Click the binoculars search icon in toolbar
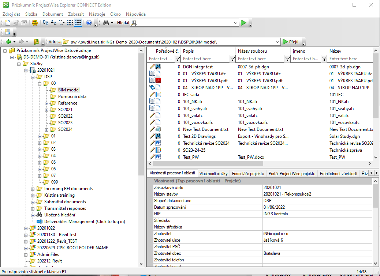Screen dimensions: 380x276 click(106, 23)
